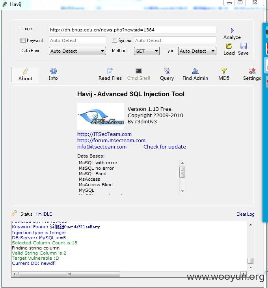
Task: Click log line Target Vulnerable :D
Action: (x=35, y=258)
